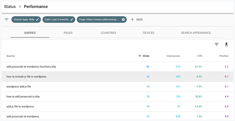
Task: Switch to the PAGES tab
Action: tap(68, 33)
